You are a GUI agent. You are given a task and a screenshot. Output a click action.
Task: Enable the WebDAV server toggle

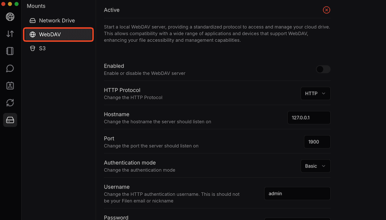coord(323,69)
